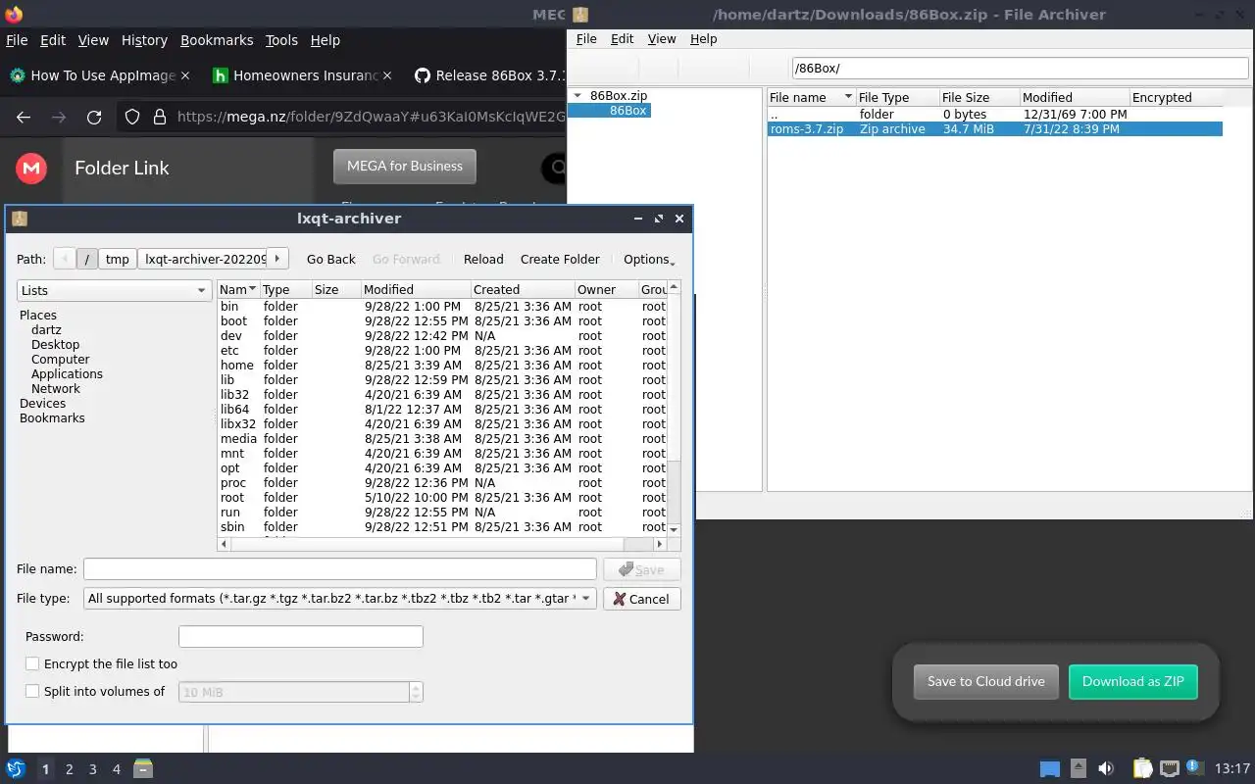Open Edit menu in File Archiver
The image size is (1255, 784).
pyautogui.click(x=623, y=39)
